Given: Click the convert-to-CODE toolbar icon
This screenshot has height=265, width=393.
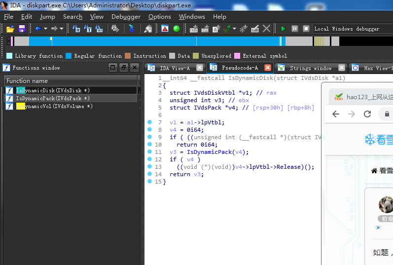Looking at the screenshot, I should (193, 29).
